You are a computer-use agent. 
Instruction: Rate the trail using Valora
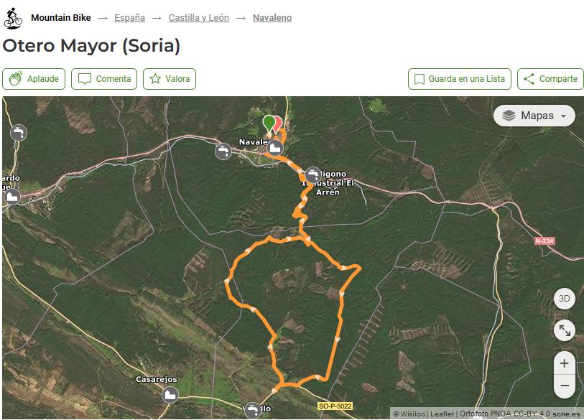170,79
